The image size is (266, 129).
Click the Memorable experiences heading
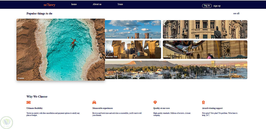pyautogui.click(x=103, y=108)
